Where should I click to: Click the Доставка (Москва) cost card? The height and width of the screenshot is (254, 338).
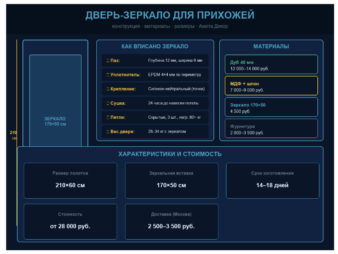click(x=172, y=221)
